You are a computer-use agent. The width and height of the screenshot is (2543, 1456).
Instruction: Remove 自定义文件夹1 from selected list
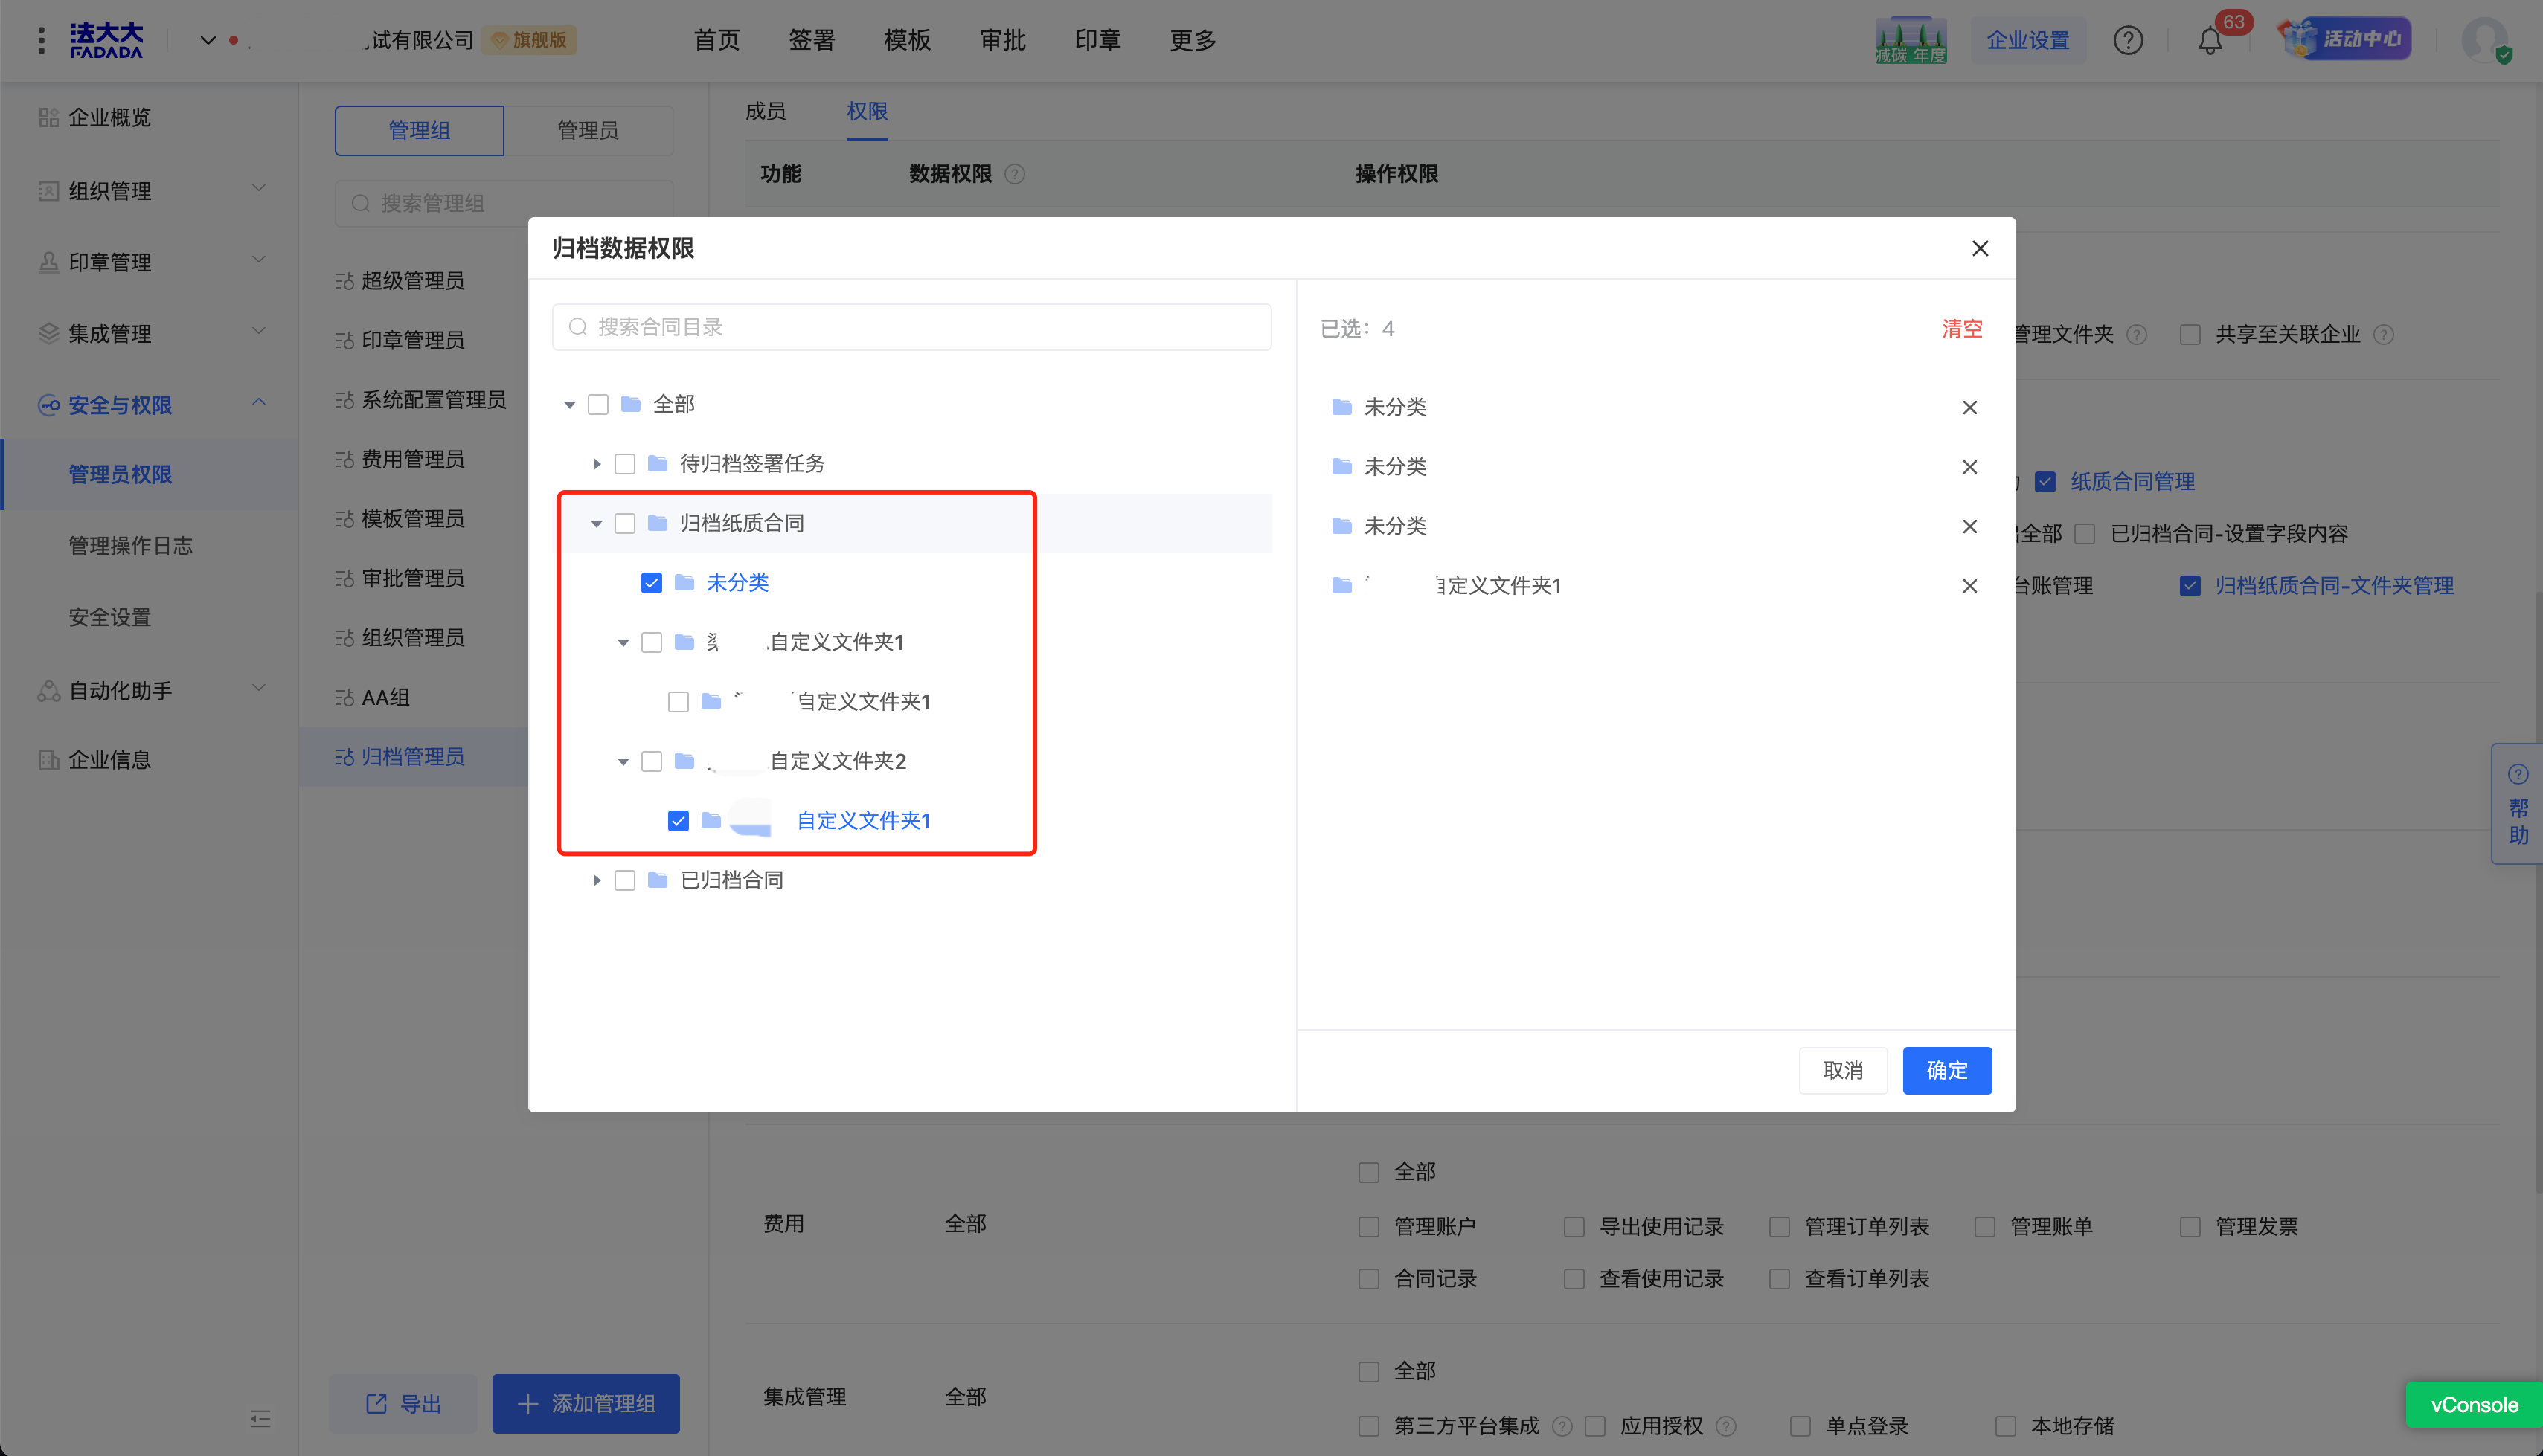1969,586
